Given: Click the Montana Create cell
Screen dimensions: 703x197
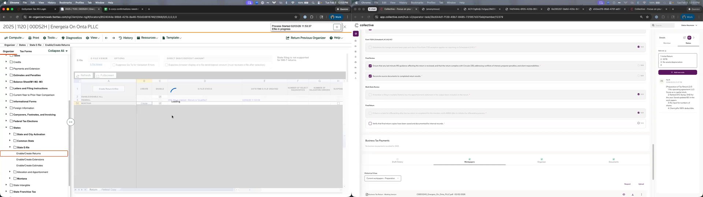Looking at the screenshot, I should tap(144, 103).
